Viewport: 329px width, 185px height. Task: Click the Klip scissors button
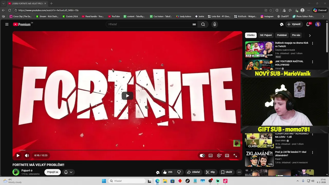point(210,172)
